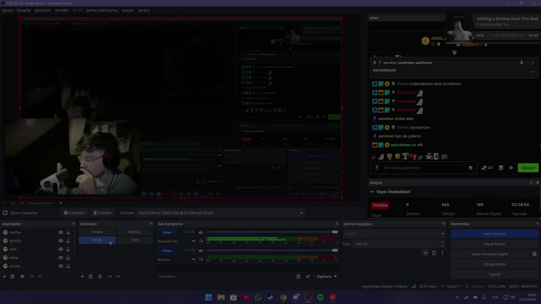
Task: Select the OFF scene
Action: 135,240
